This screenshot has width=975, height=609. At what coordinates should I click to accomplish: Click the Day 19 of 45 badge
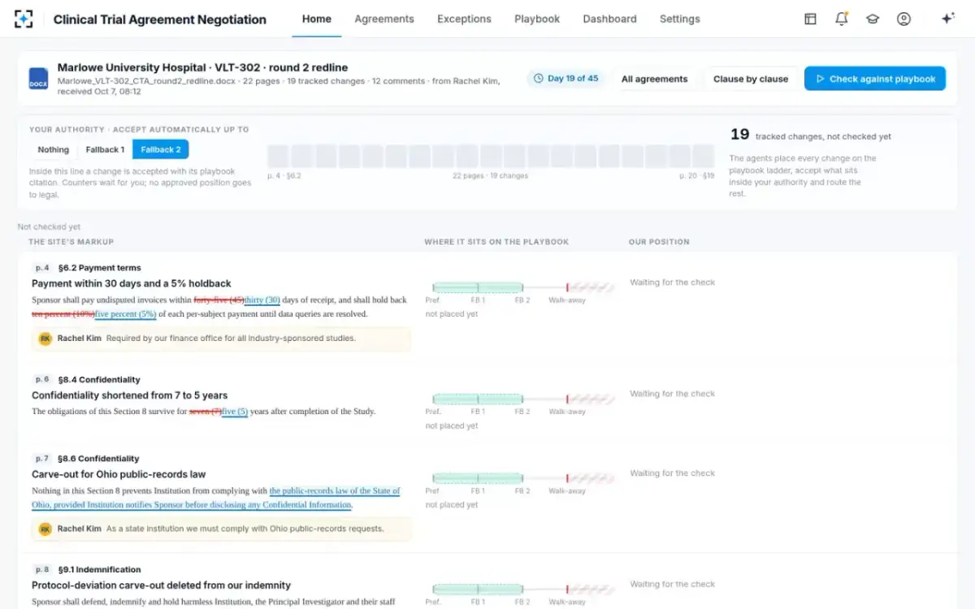pyautogui.click(x=566, y=79)
